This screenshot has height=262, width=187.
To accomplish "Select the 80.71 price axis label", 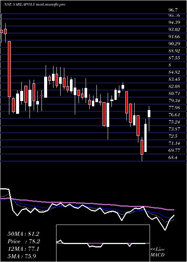I will click(174, 94).
